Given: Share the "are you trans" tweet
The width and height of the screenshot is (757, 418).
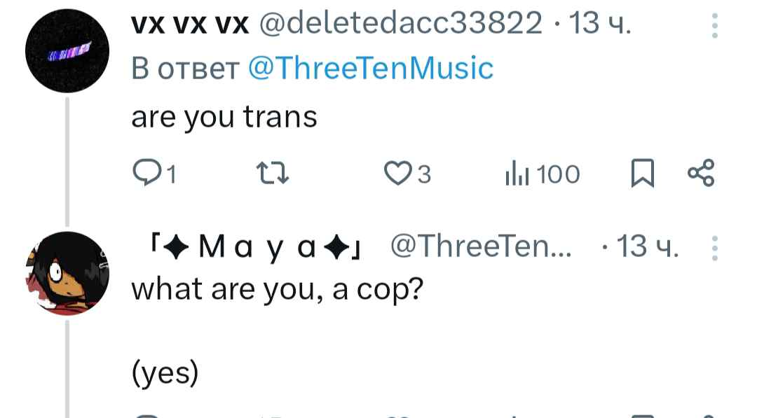Looking at the screenshot, I should click(x=701, y=174).
